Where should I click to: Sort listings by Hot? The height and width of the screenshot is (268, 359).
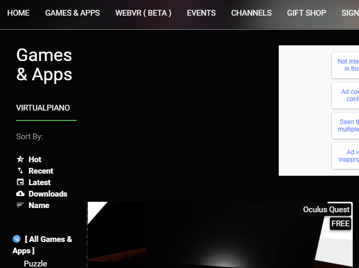(x=35, y=160)
